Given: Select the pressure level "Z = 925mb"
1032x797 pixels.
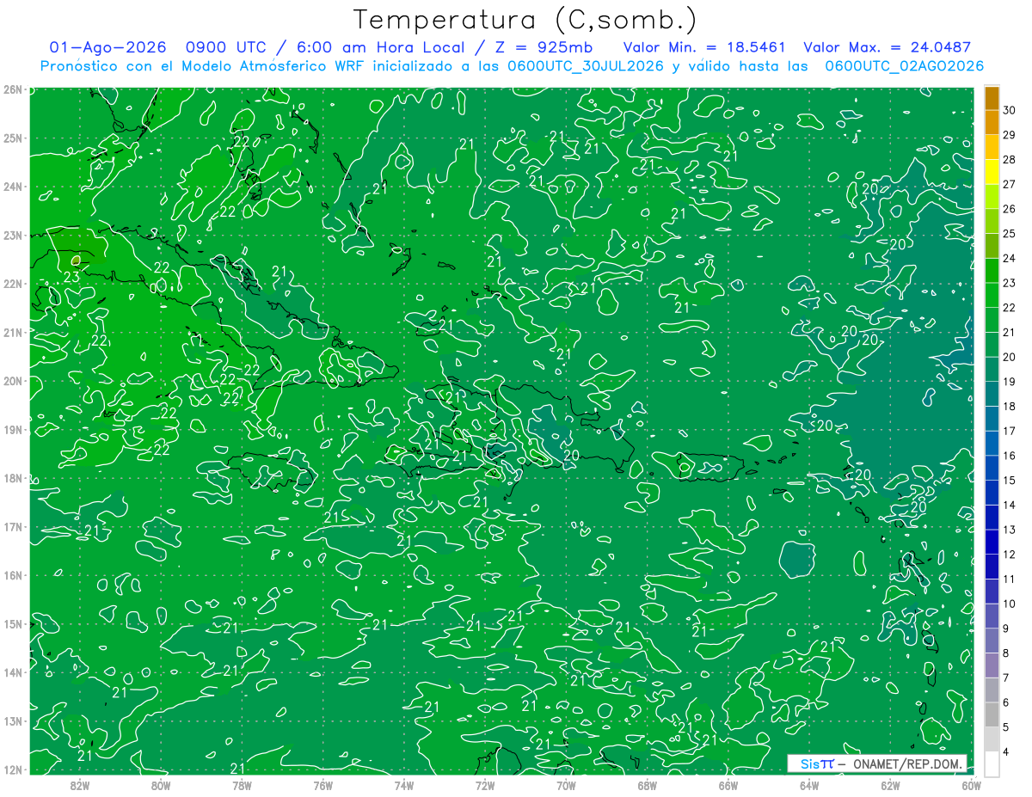Looking at the screenshot, I should (544, 47).
